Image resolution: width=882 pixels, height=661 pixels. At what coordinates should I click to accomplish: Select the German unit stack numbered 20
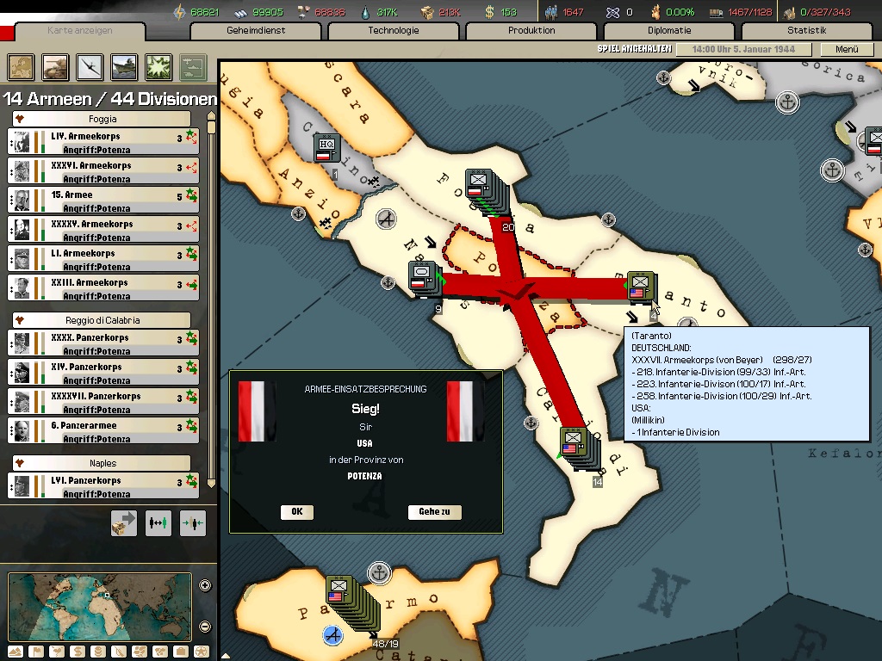pyautogui.click(x=488, y=193)
